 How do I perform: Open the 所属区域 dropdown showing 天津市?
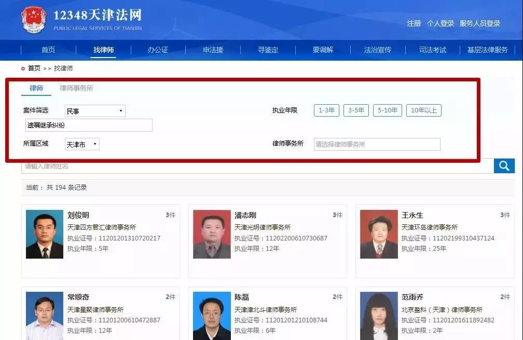click(x=82, y=144)
